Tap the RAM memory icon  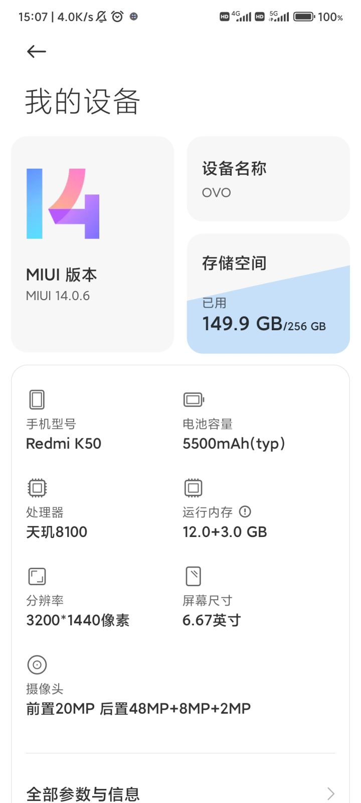click(x=194, y=488)
